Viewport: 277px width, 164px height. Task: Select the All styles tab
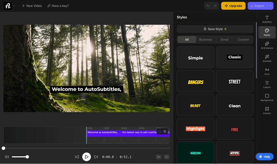(x=187, y=40)
